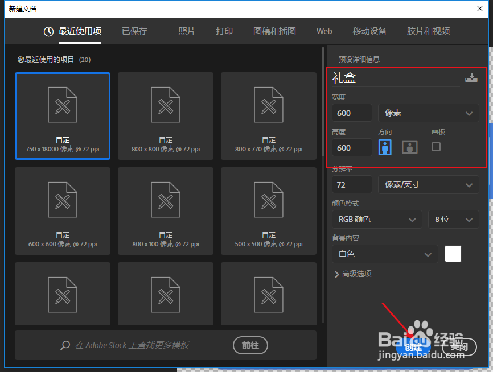Switch to the 照片 tab

click(x=187, y=31)
